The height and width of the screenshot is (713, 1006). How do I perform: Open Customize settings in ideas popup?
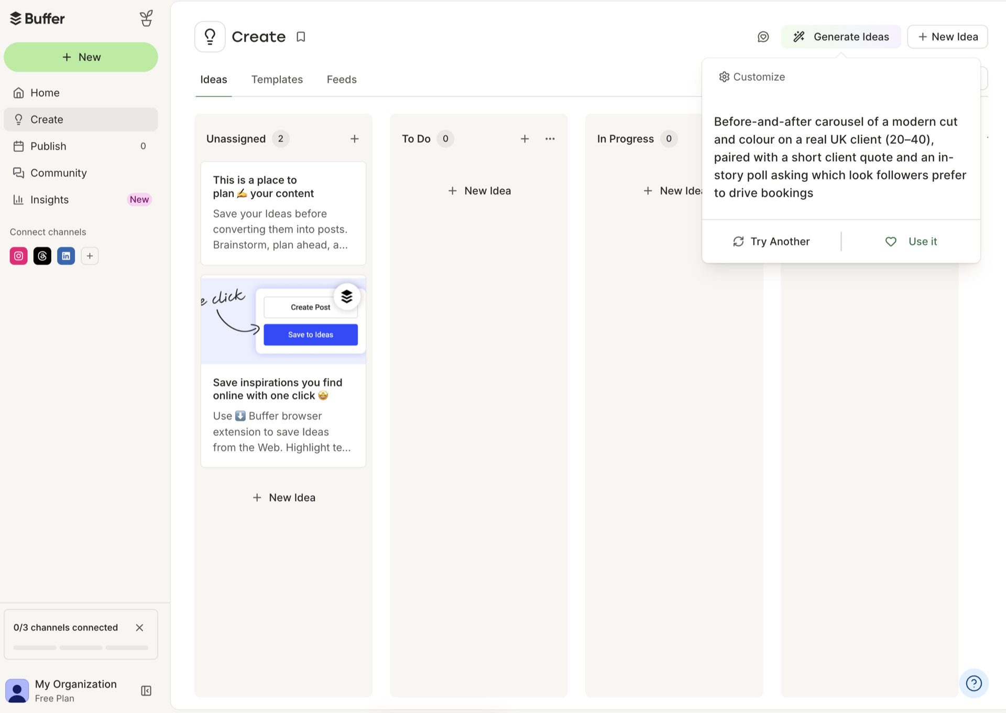(752, 77)
